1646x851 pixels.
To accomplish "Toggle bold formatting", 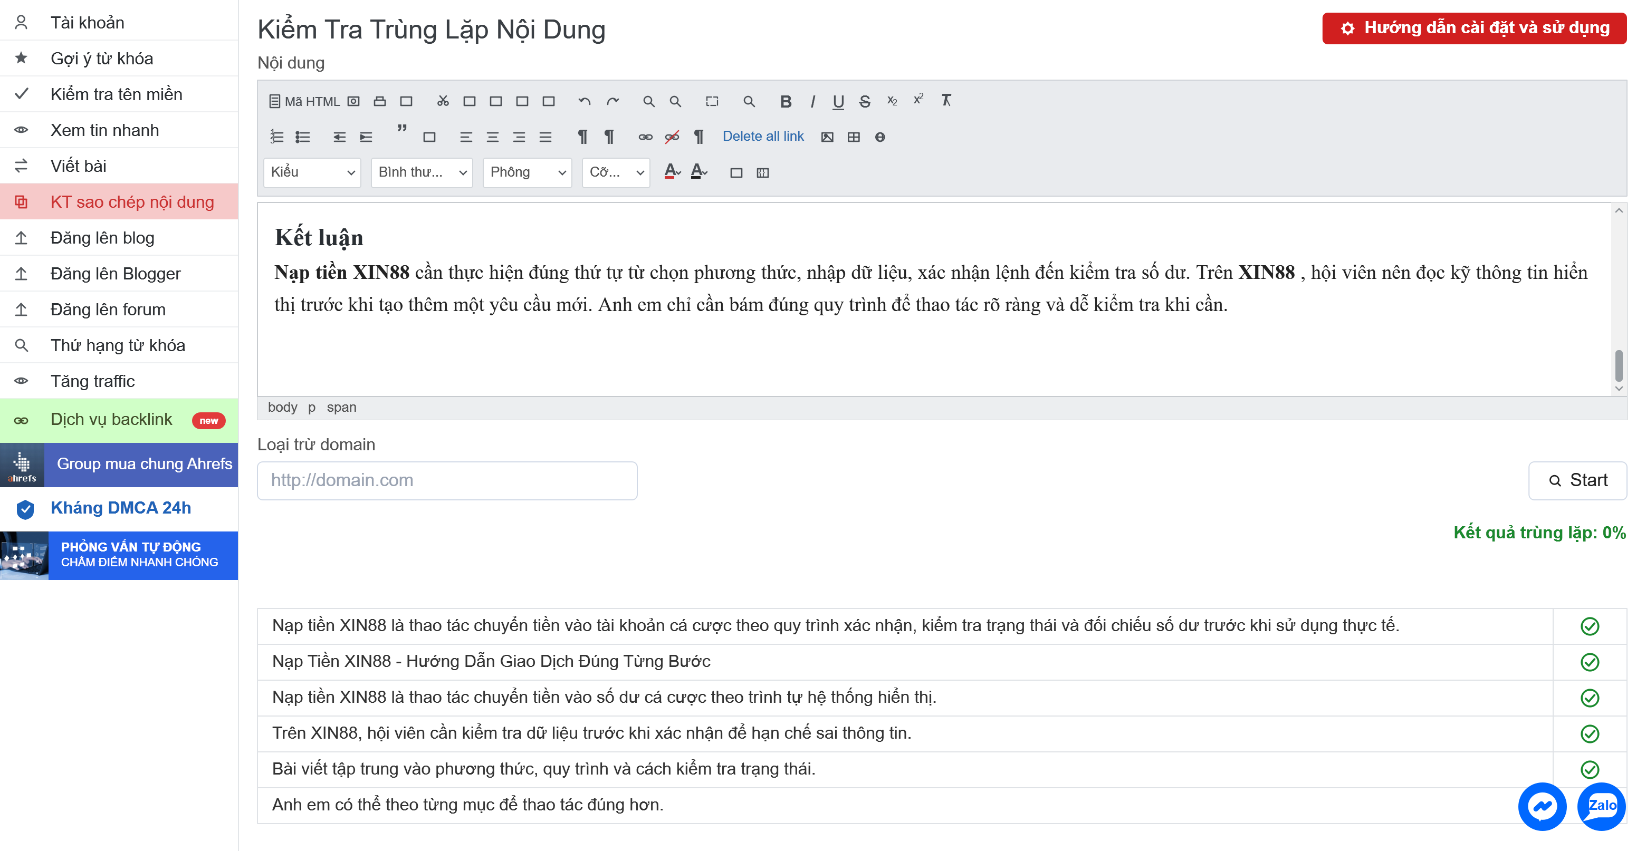I will [786, 102].
